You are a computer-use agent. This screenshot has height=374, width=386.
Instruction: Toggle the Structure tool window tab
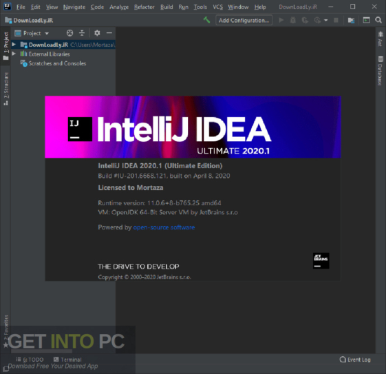pyautogui.click(x=6, y=88)
